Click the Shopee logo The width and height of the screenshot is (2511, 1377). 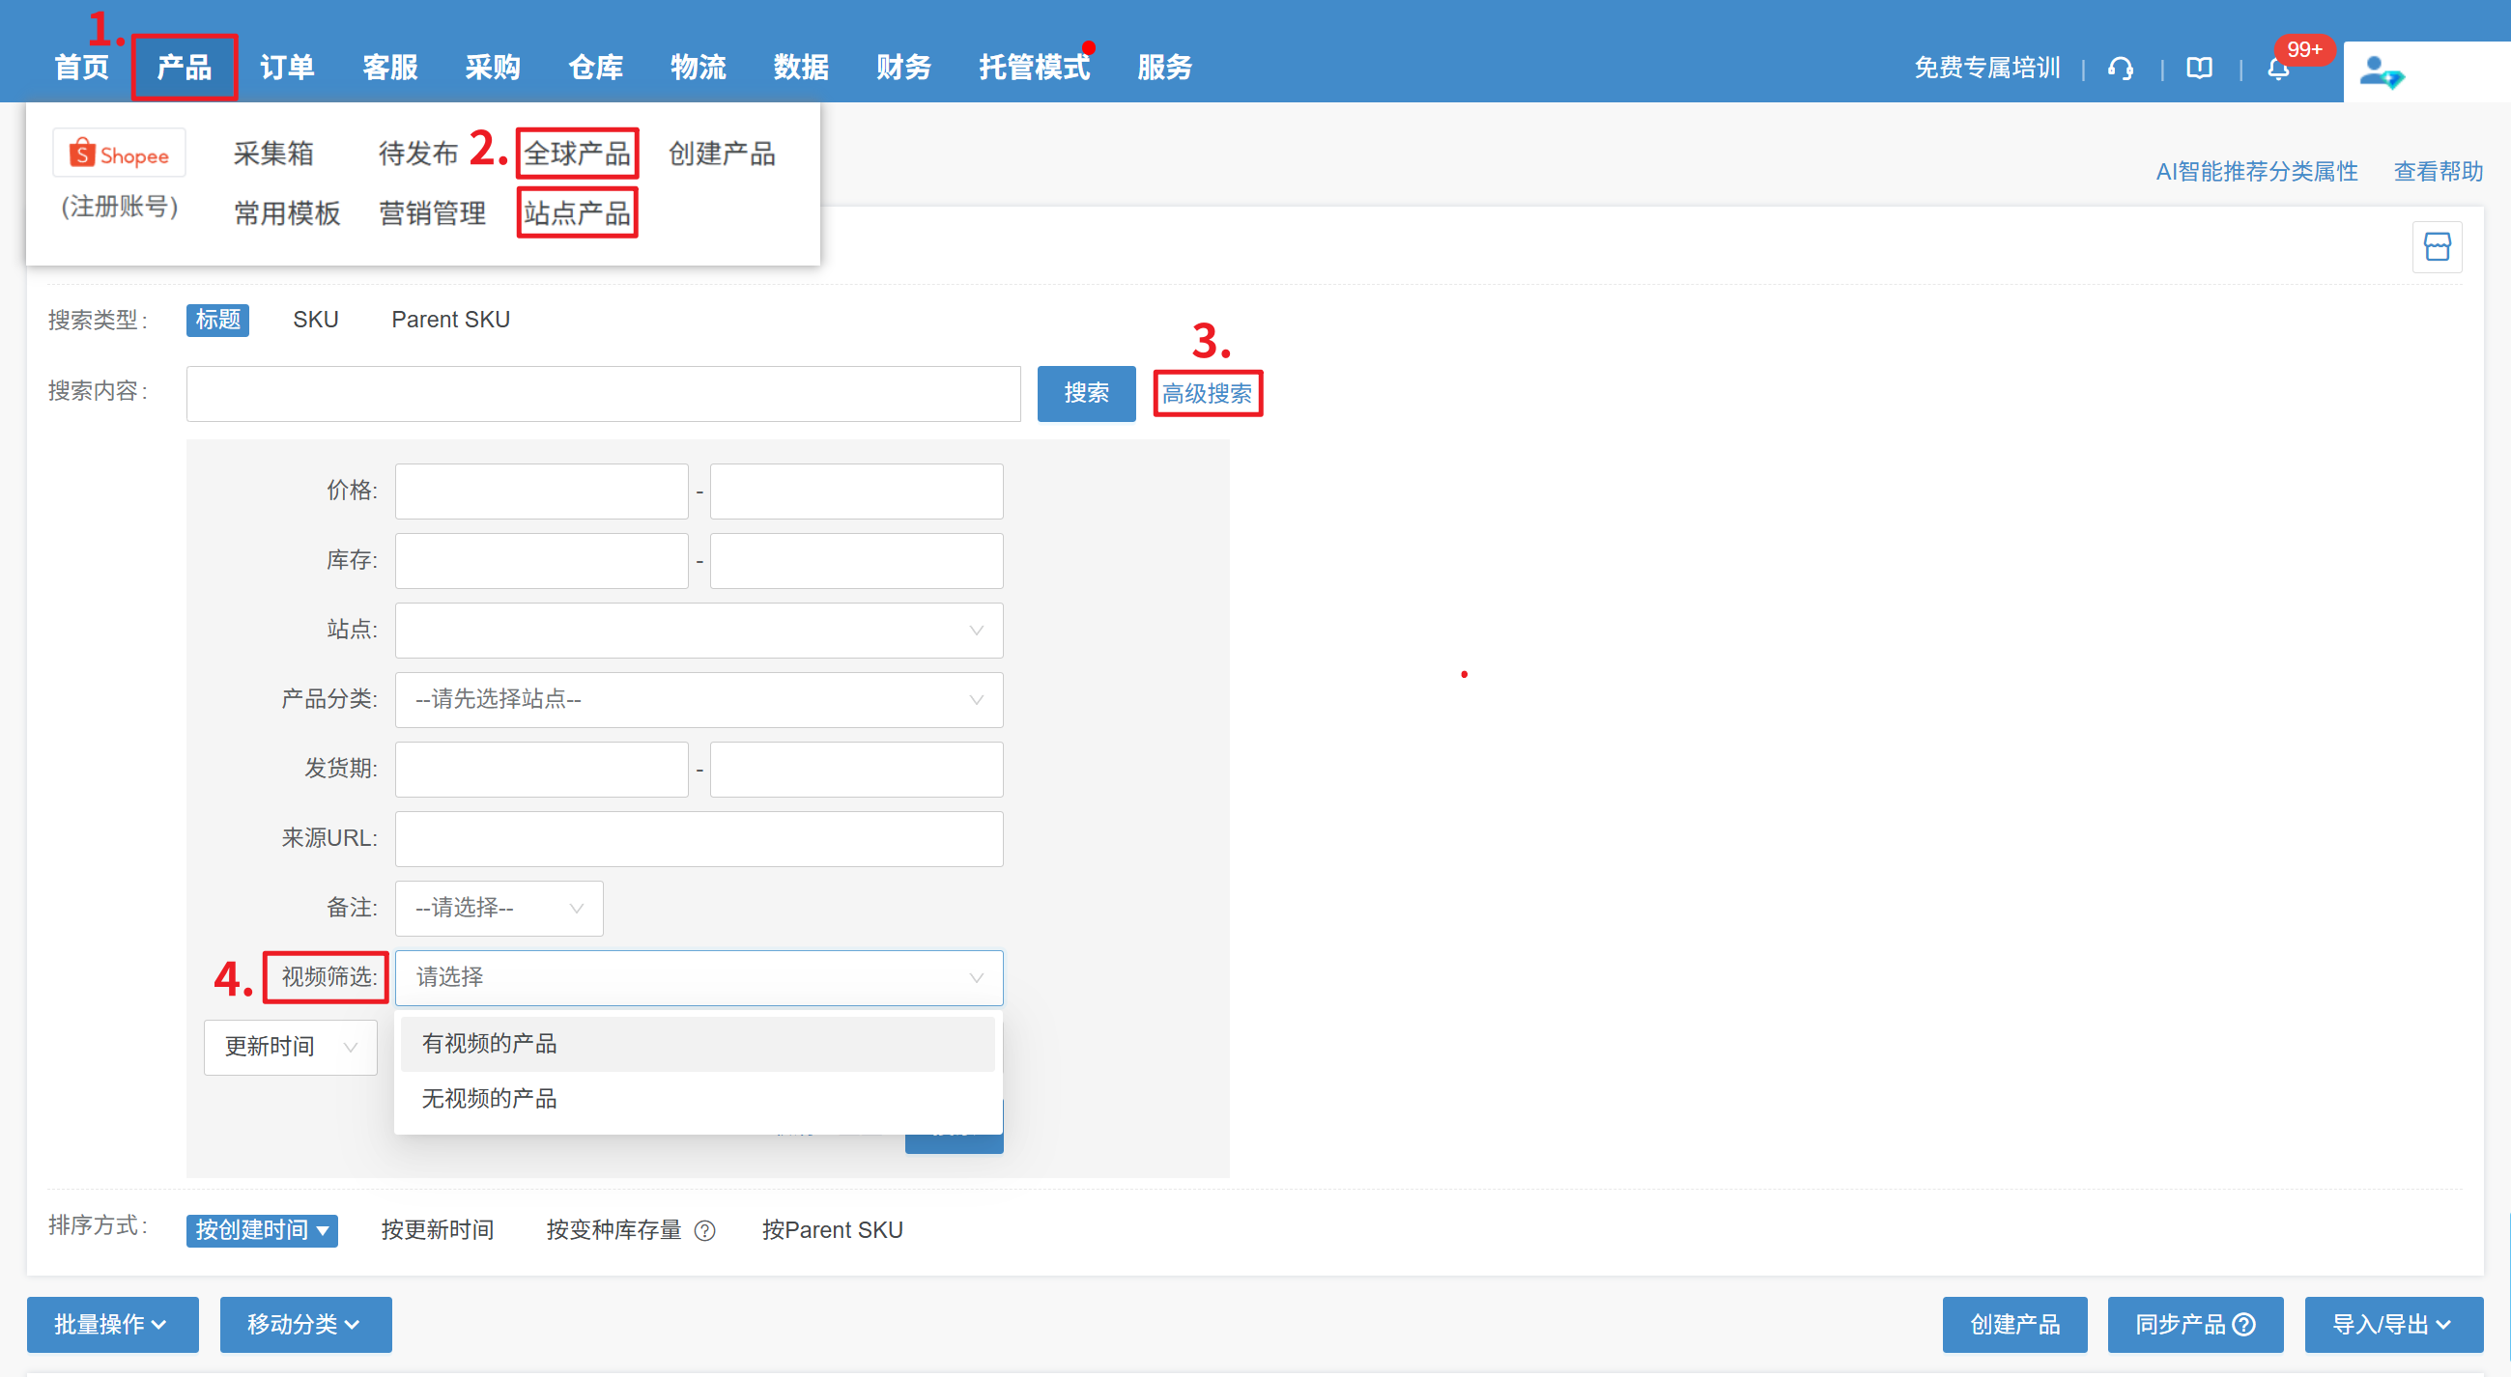(119, 154)
